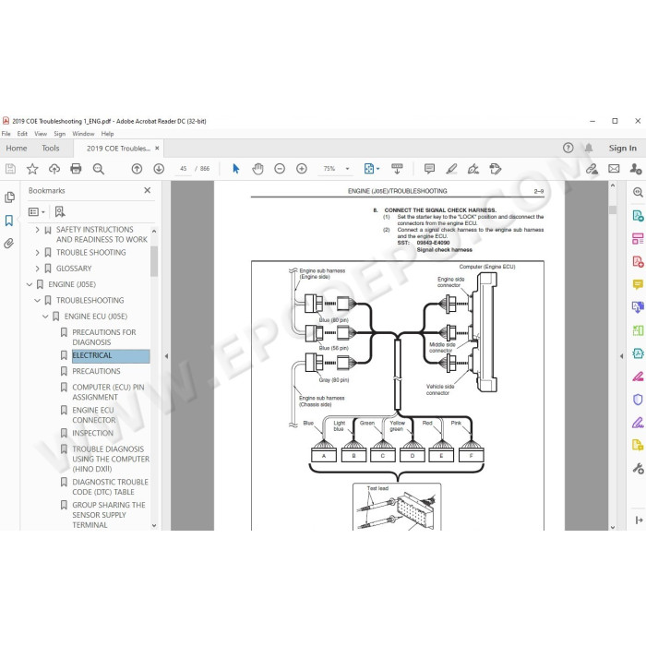The image size is (646, 646).
Task: Open the Window menu
Action: pos(83,134)
